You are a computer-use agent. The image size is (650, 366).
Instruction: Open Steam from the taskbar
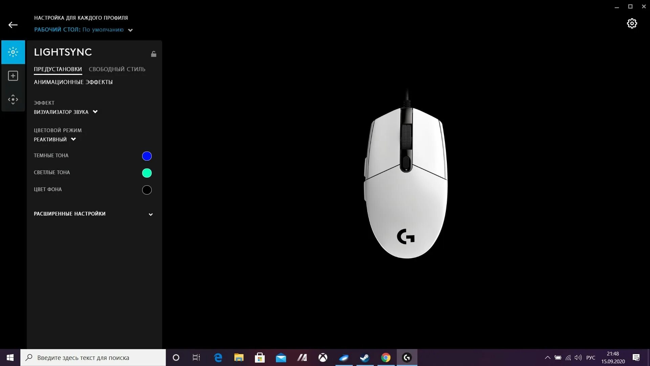tap(365, 358)
